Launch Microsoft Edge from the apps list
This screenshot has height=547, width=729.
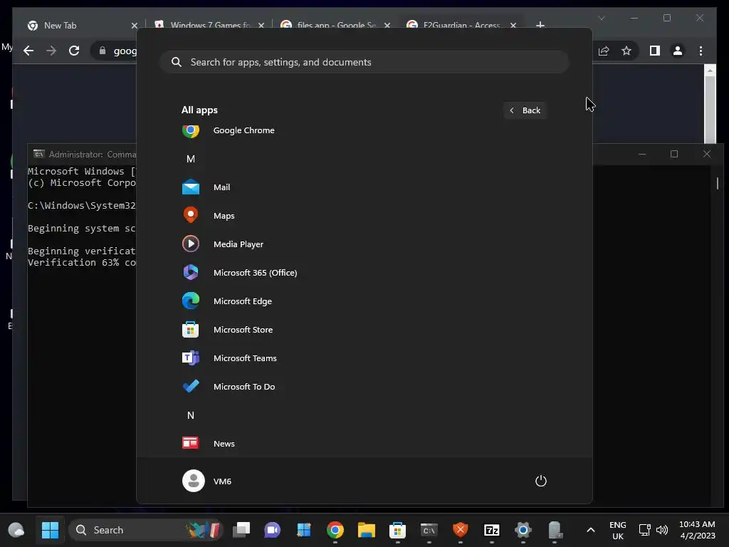click(364, 301)
